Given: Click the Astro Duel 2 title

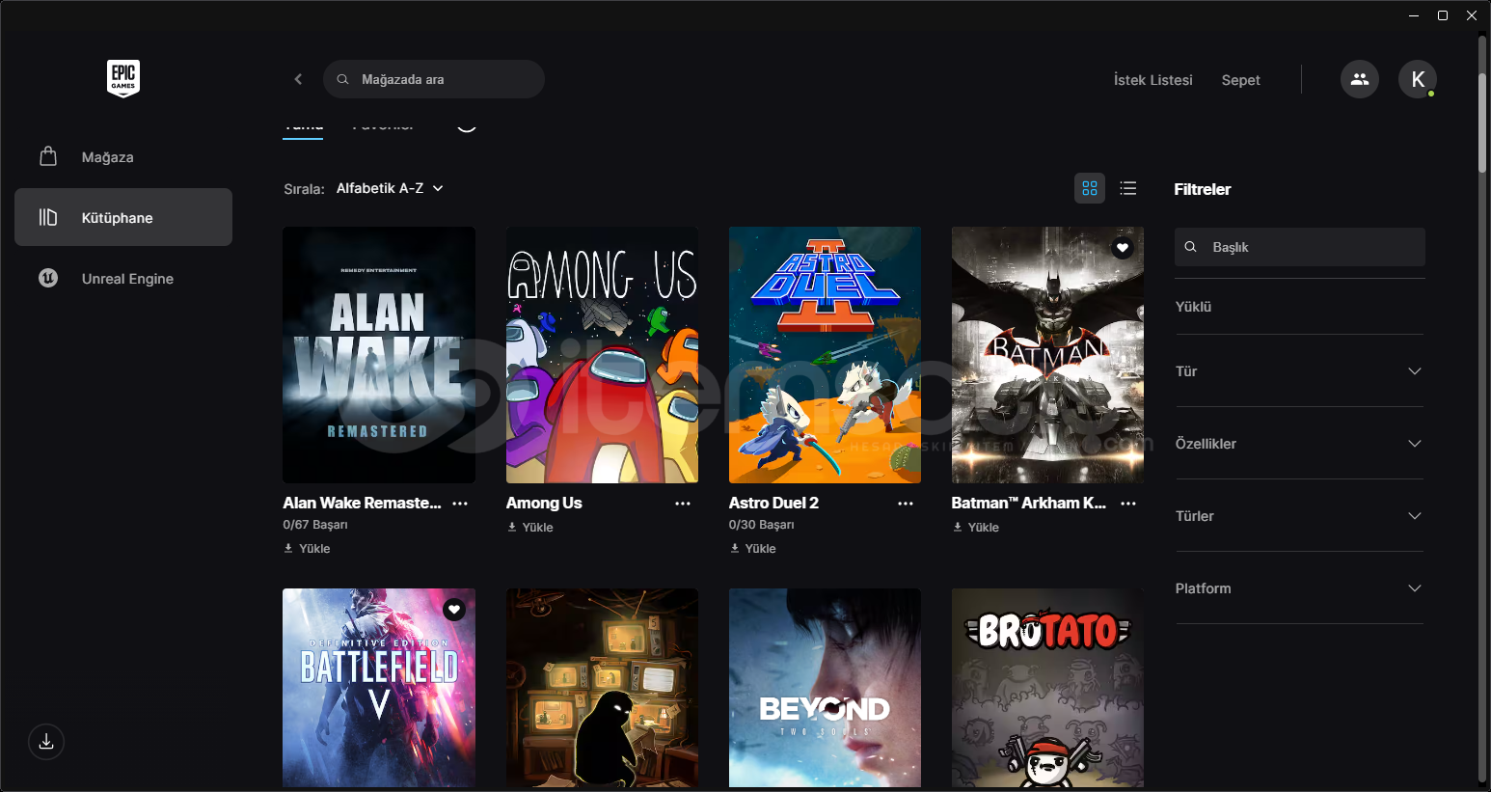Looking at the screenshot, I should click(773, 503).
